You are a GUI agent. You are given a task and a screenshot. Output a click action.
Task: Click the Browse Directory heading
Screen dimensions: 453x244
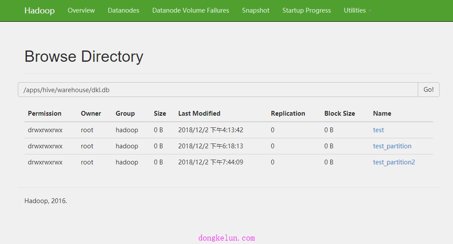click(84, 57)
